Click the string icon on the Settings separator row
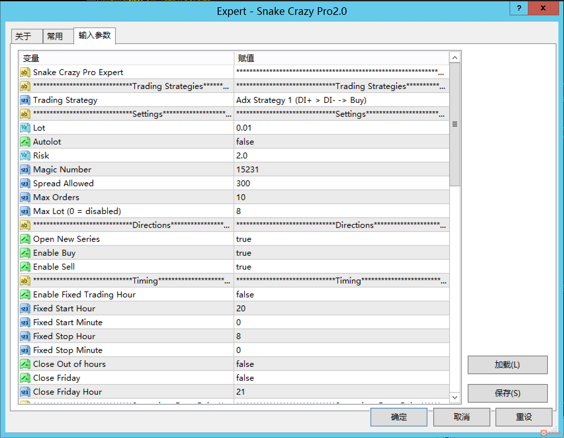This screenshot has width=564, height=438. click(x=25, y=114)
